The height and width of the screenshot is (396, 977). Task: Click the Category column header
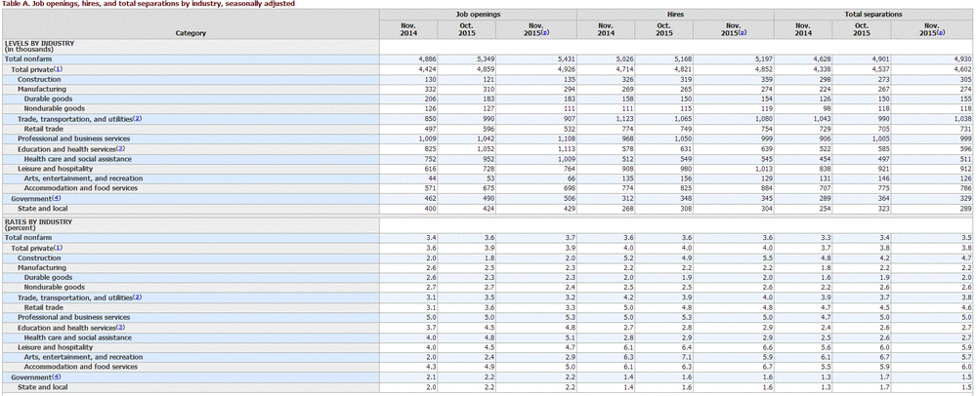tap(191, 33)
